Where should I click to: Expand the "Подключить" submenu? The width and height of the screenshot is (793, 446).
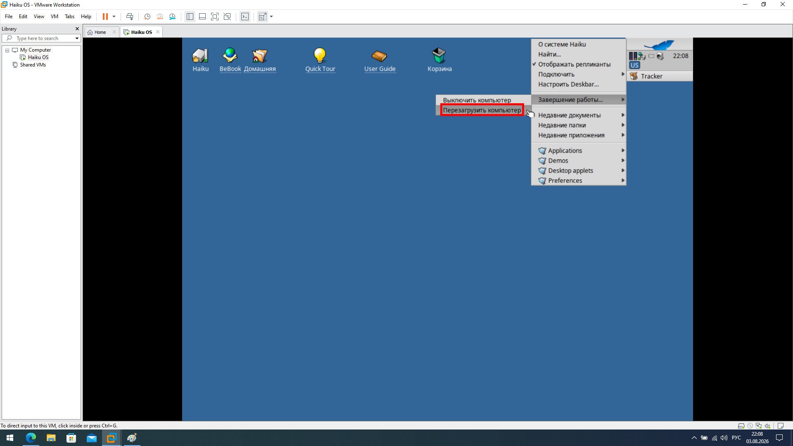click(579, 74)
